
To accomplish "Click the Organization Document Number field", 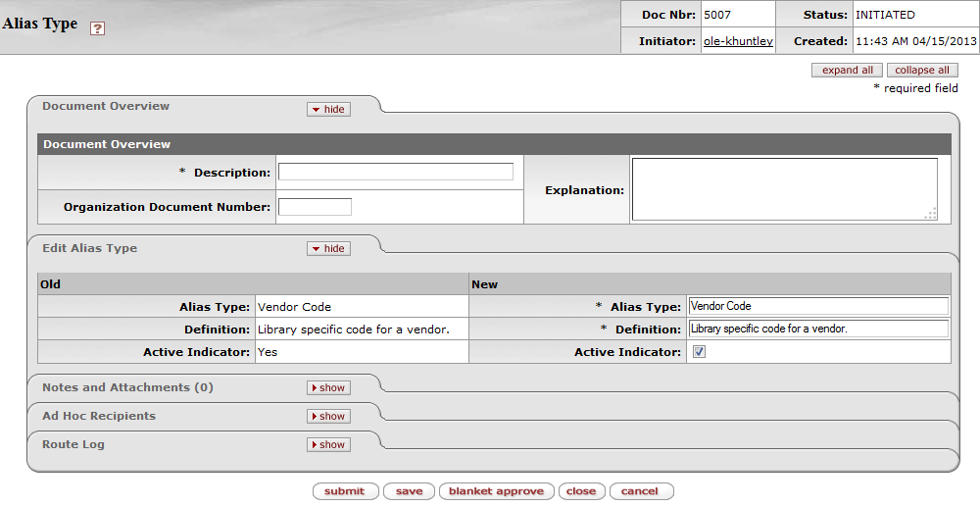I will (x=315, y=207).
